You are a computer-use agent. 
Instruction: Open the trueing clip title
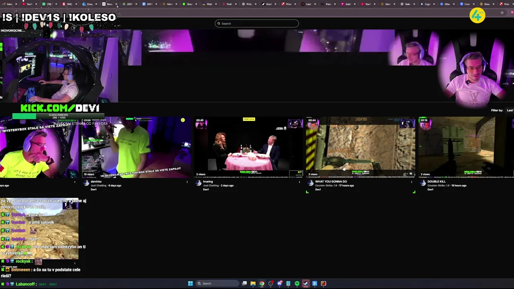tap(208, 181)
